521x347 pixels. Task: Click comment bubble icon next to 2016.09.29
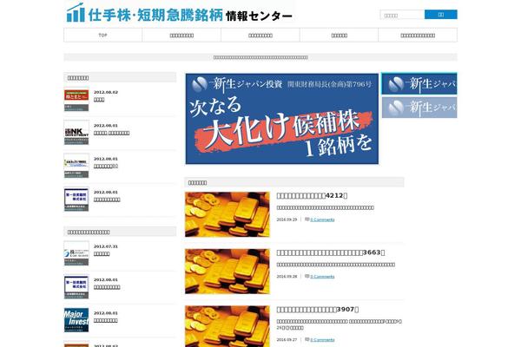point(307,219)
